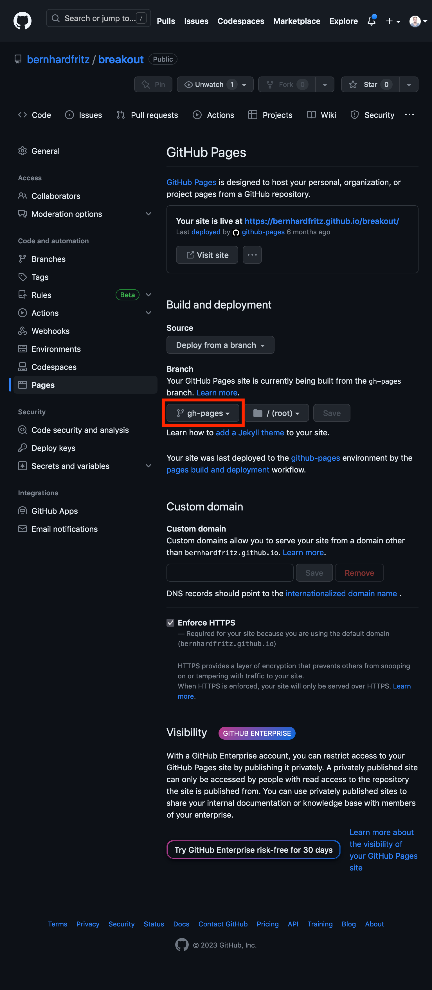Expand the Rules section chevron
Image resolution: width=432 pixels, height=990 pixels.
[148, 295]
